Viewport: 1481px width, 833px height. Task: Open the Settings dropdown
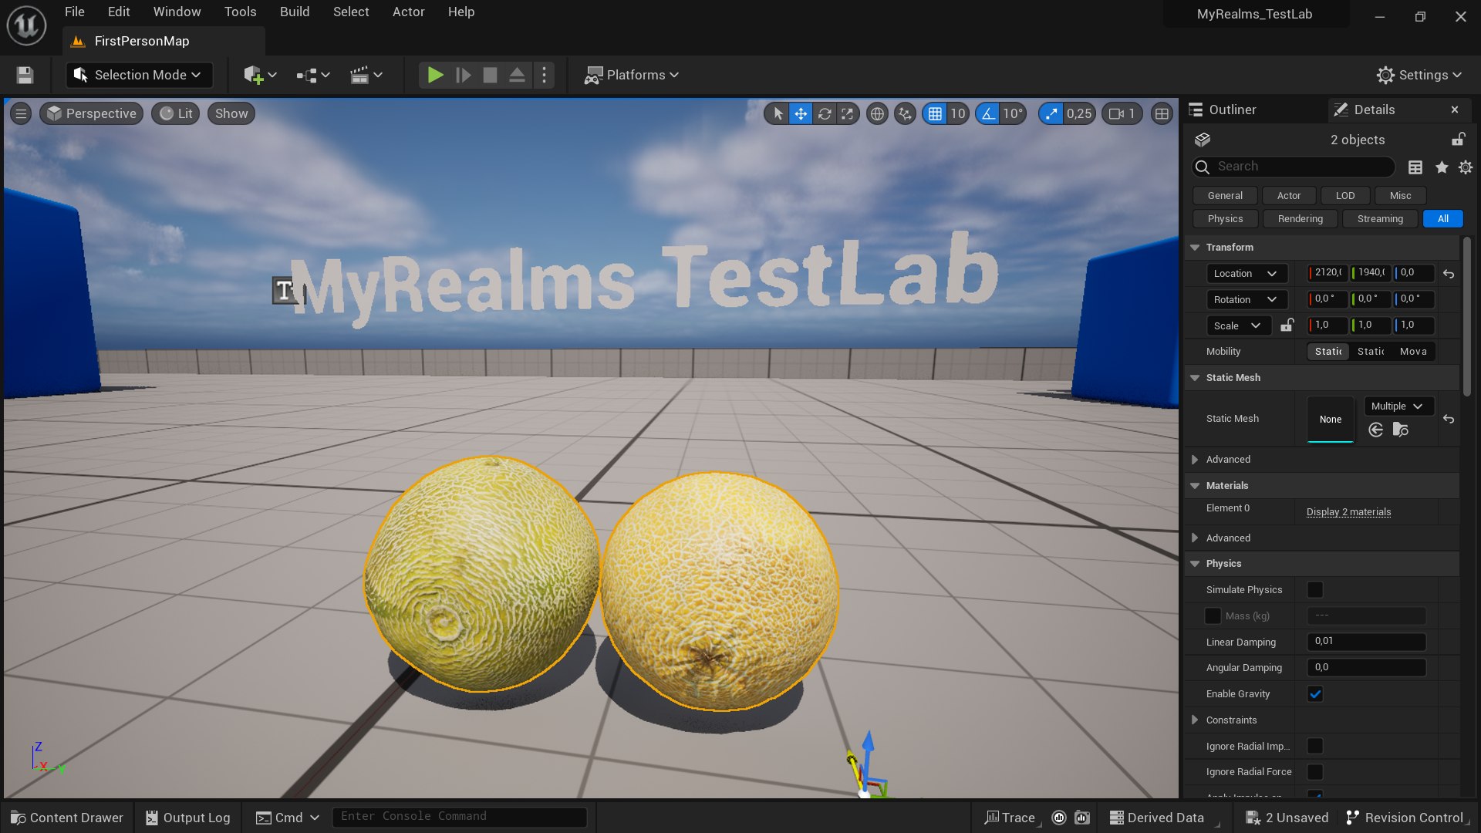tap(1419, 75)
